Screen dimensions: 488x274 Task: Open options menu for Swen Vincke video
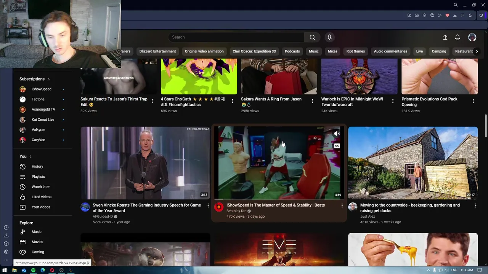(208, 205)
